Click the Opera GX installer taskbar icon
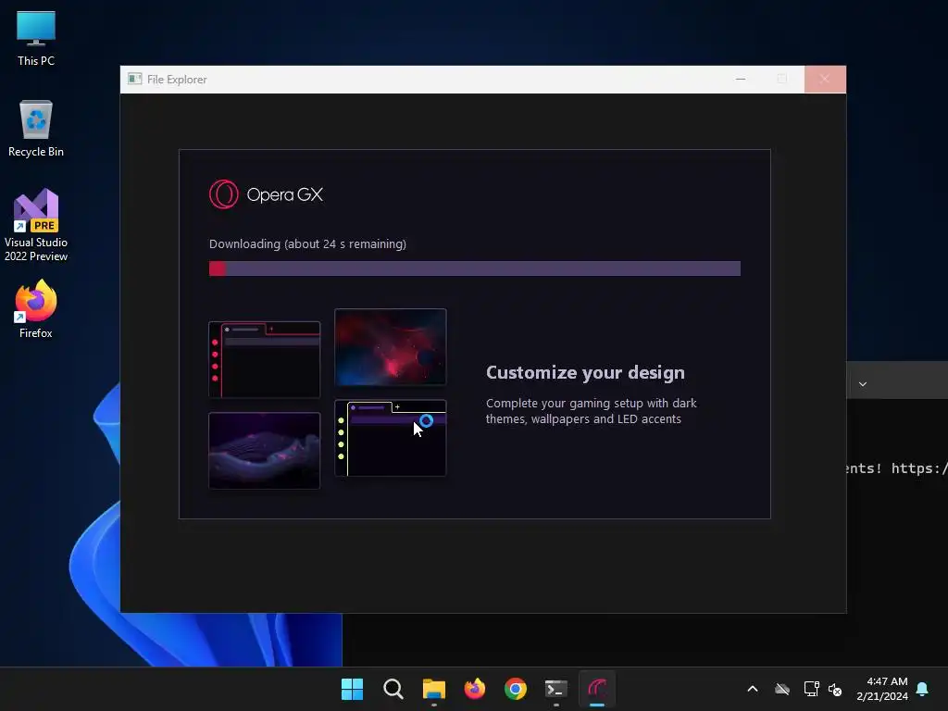 [597, 689]
